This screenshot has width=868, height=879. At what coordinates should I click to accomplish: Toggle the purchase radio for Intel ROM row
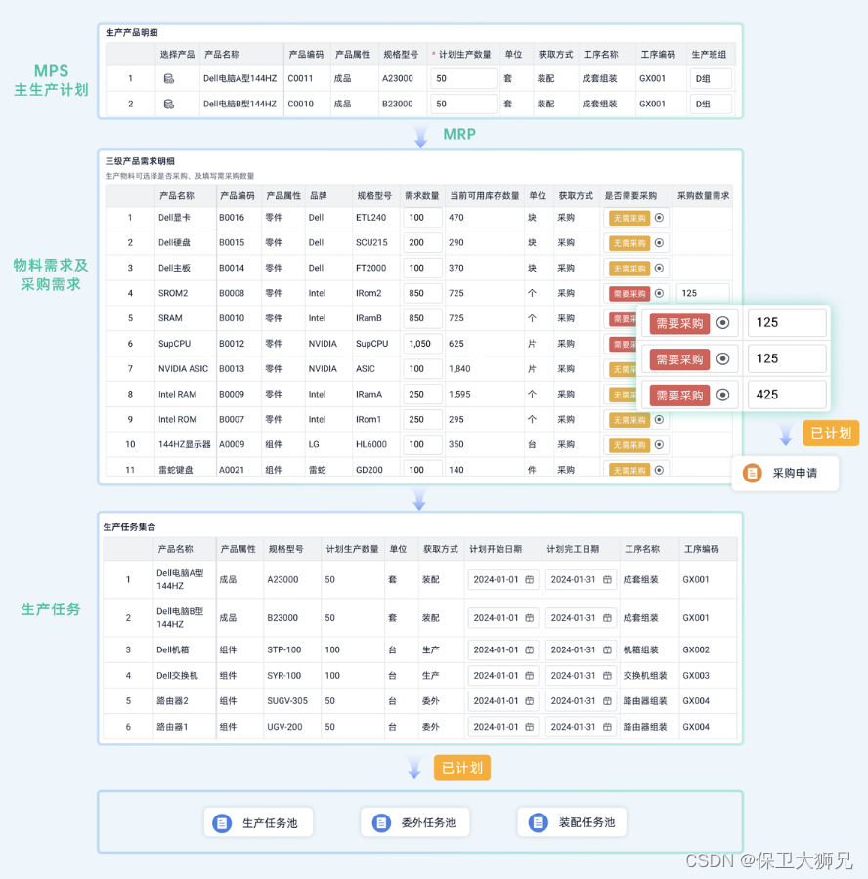(659, 419)
